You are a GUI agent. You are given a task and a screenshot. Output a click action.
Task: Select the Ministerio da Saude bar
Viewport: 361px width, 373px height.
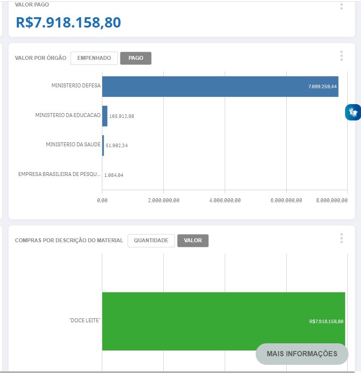103,145
